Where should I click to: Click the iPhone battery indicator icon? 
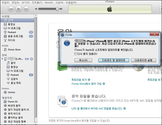[27, 59]
